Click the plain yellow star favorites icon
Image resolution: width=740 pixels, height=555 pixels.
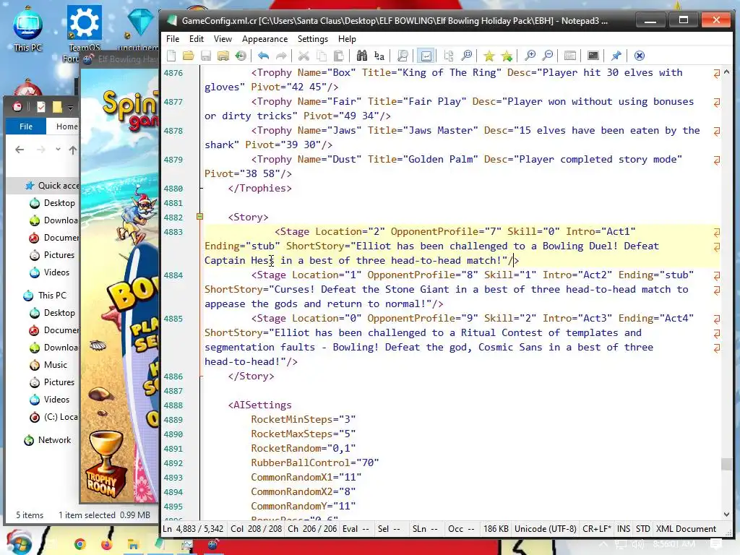pos(489,56)
